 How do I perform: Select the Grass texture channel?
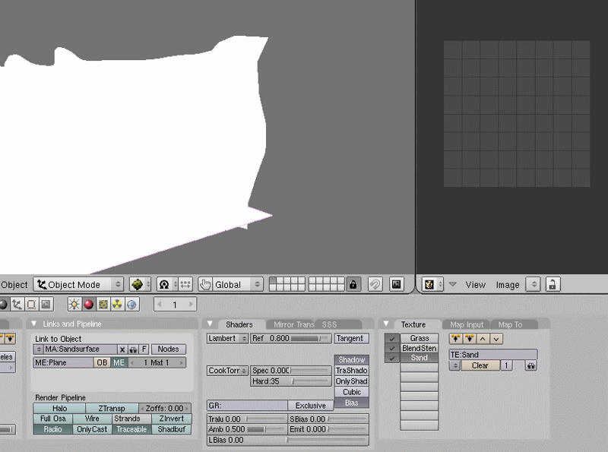420,338
